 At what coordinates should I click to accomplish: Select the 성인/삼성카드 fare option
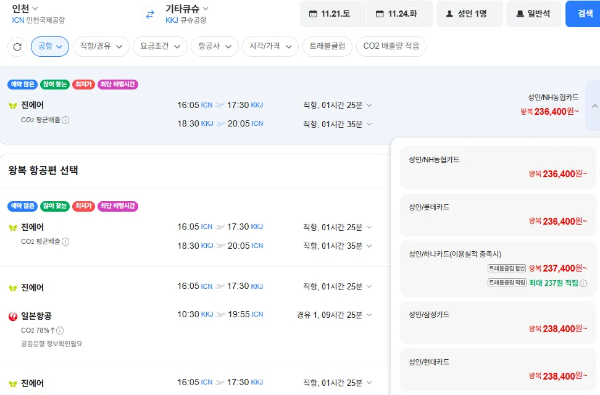click(498, 322)
